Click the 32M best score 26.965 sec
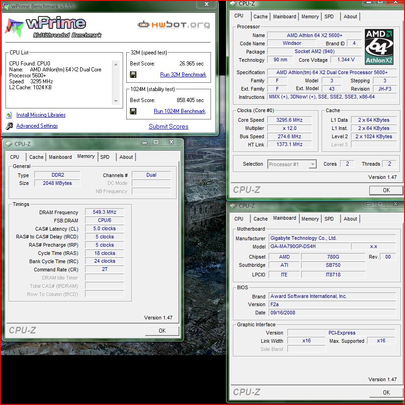Viewport: 405px width, 405px height. coord(191,64)
